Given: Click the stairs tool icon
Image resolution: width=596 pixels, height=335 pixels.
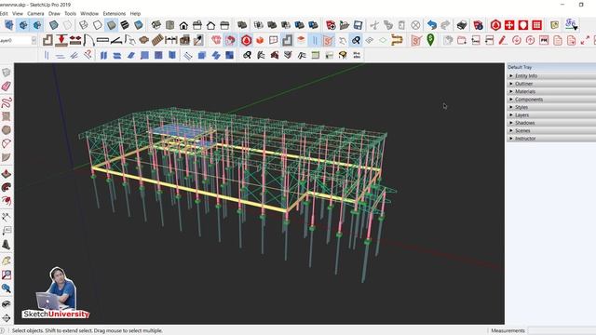Looking at the screenshot, I should point(157,40).
